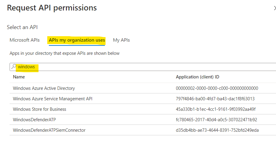This screenshot has height=144, width=276.
Task: Click the search box containing 'windows'
Action: (x=144, y=67)
